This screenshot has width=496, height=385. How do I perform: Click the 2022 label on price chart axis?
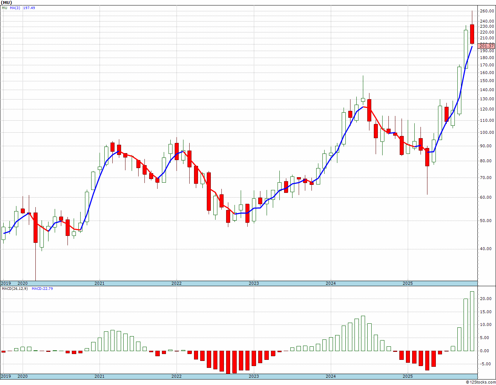[177, 283]
